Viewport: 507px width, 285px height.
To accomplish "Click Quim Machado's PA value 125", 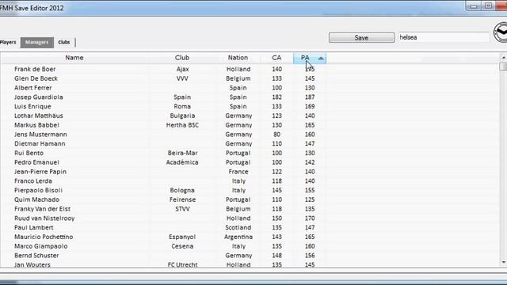I will pos(310,199).
